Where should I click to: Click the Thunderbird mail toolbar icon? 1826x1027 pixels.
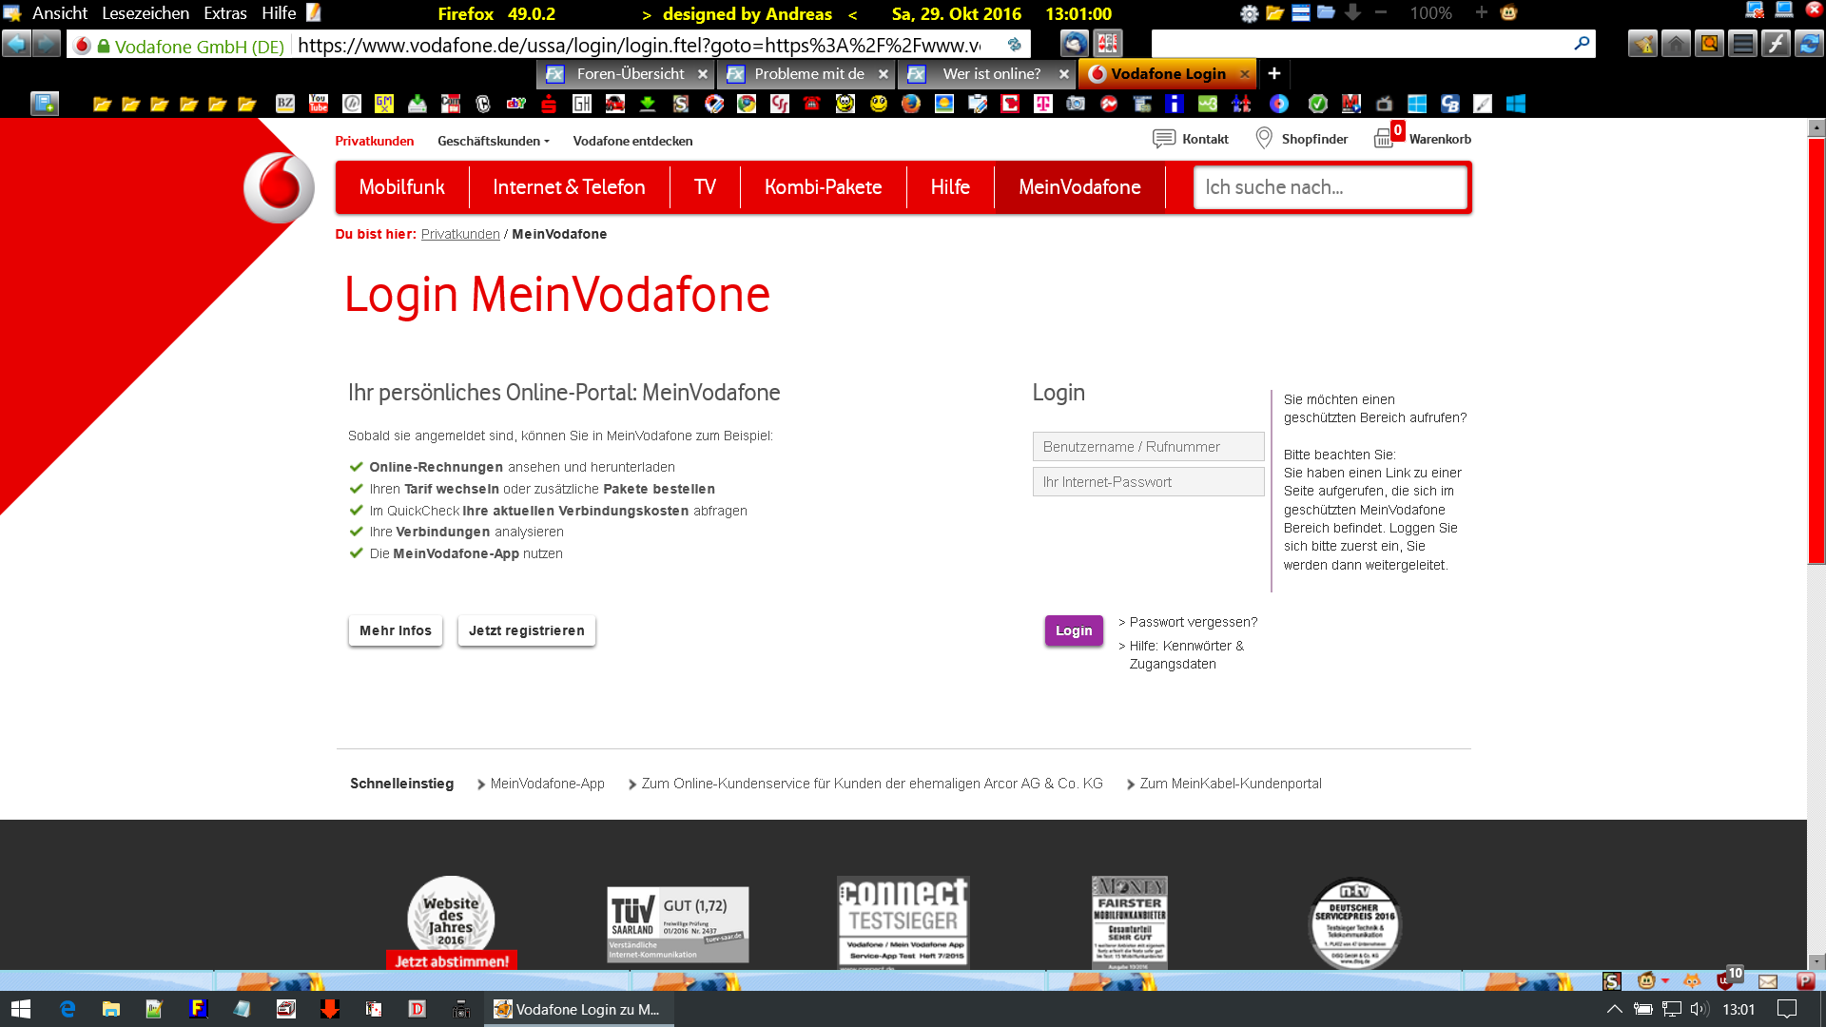click(1074, 44)
